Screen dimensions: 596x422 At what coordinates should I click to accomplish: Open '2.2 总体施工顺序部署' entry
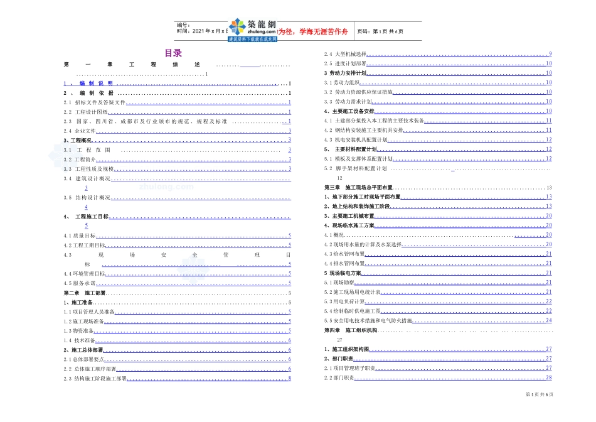(x=177, y=369)
